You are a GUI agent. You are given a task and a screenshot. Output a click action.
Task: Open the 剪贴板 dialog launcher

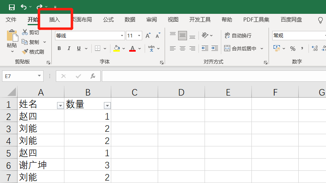(x=48, y=63)
